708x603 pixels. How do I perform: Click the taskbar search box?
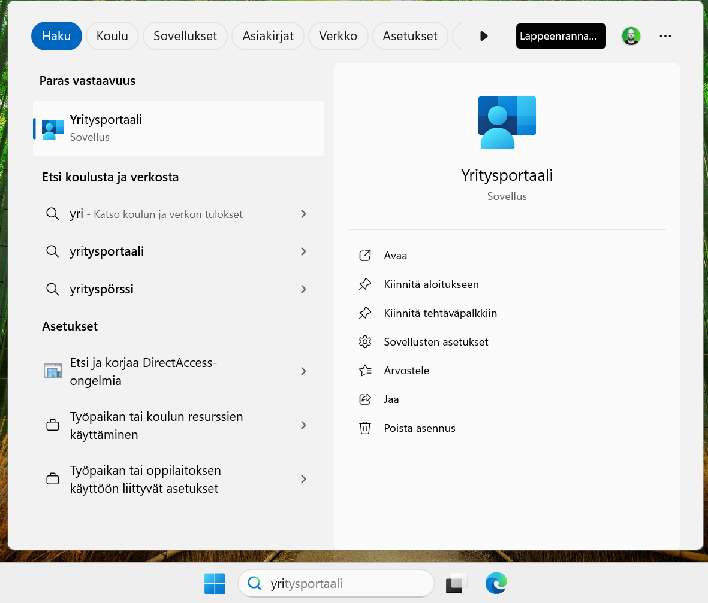click(x=336, y=584)
